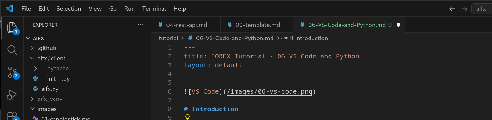Click the EXPLORER panel title
492x120 pixels.
coord(45,25)
